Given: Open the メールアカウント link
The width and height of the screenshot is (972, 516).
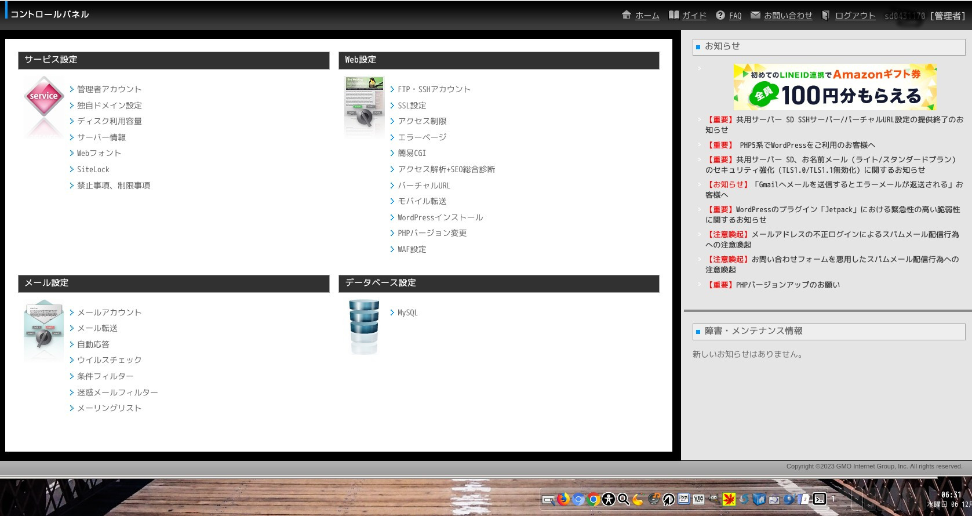Looking at the screenshot, I should coord(109,312).
